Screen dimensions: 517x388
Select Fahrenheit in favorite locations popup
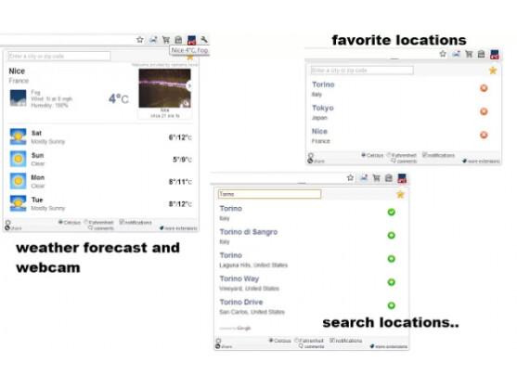pos(389,155)
